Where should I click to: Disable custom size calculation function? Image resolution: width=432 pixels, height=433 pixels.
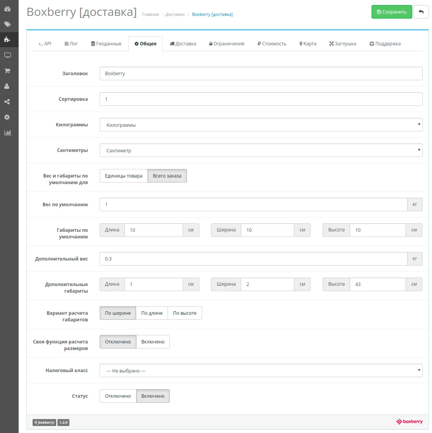coord(118,342)
